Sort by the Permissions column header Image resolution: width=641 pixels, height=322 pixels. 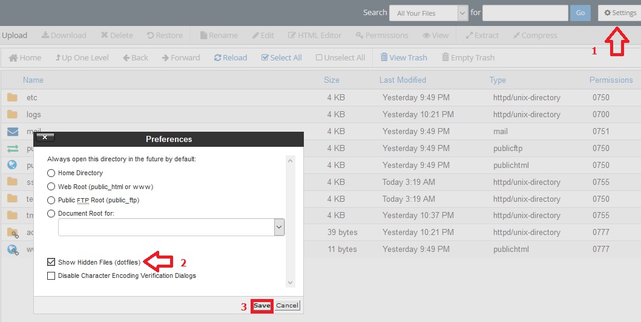click(x=611, y=80)
